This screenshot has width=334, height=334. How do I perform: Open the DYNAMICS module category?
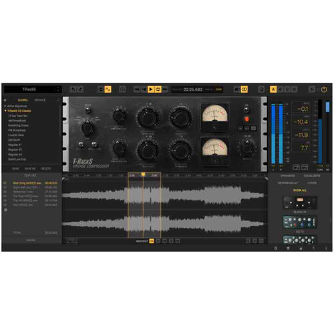pyautogui.click(x=288, y=176)
